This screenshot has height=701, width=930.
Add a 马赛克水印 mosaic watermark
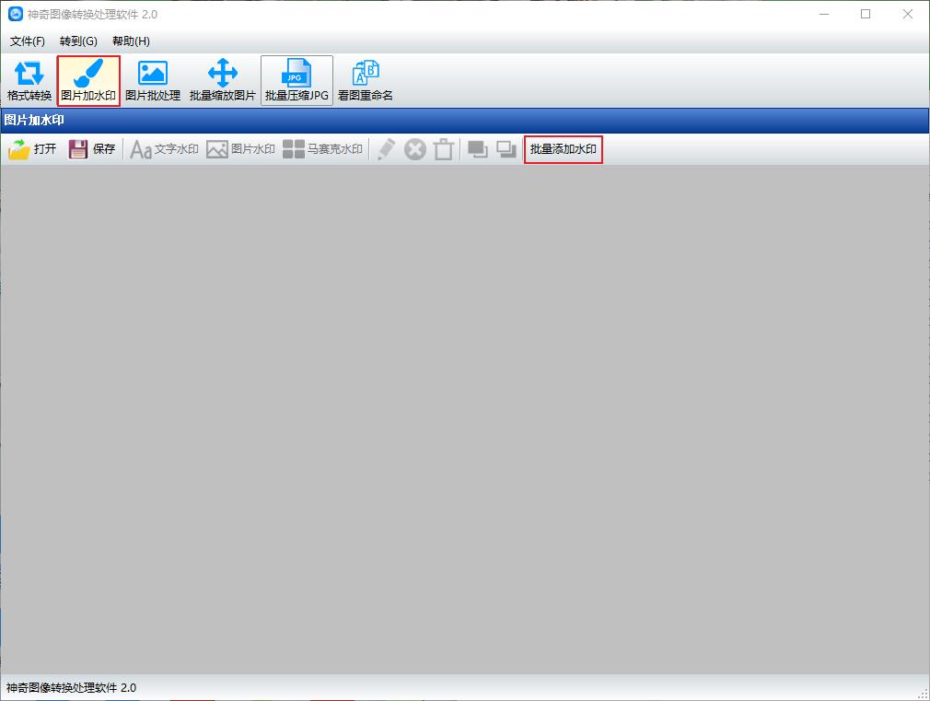[x=322, y=149]
